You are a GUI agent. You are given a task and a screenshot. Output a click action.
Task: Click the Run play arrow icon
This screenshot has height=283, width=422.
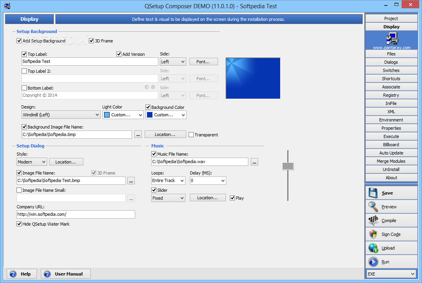pyautogui.click(x=373, y=262)
